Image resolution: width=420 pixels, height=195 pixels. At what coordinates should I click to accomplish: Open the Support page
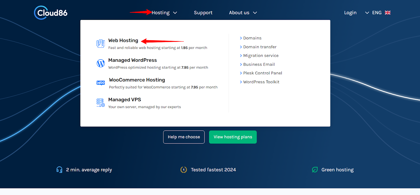point(203,13)
